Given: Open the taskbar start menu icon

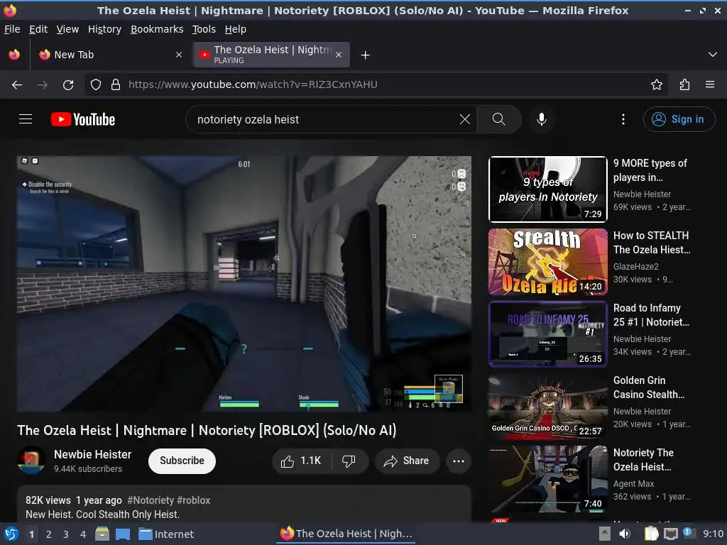Looking at the screenshot, I should 11,534.
